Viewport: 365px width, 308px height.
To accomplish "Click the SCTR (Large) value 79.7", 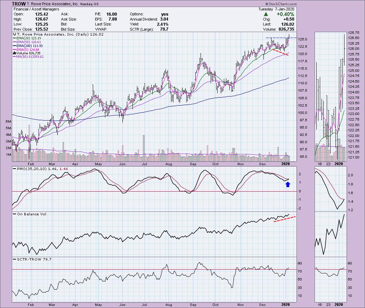I will tap(164, 29).
